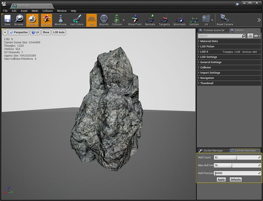Screen dimensions: 263x201
Task: Toggle the Grid display
Action: (x=92, y=20)
